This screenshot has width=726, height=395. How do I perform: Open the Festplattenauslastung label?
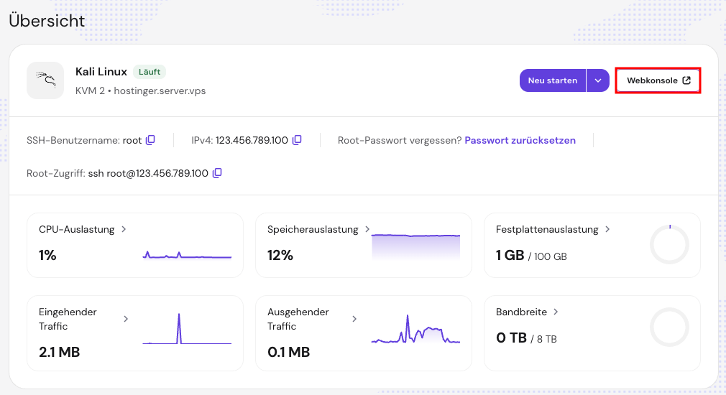click(547, 229)
